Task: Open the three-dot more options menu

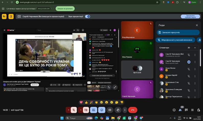Action: (x=125, y=110)
